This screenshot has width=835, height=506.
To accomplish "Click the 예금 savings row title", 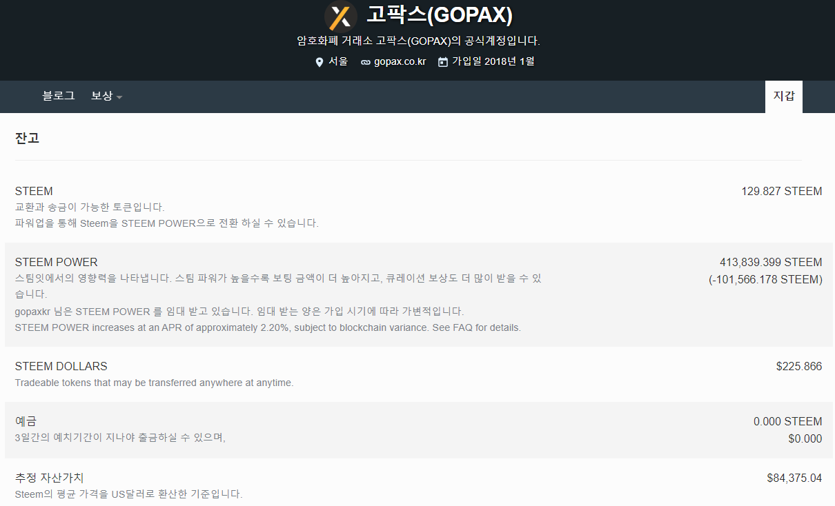I will click(26, 421).
